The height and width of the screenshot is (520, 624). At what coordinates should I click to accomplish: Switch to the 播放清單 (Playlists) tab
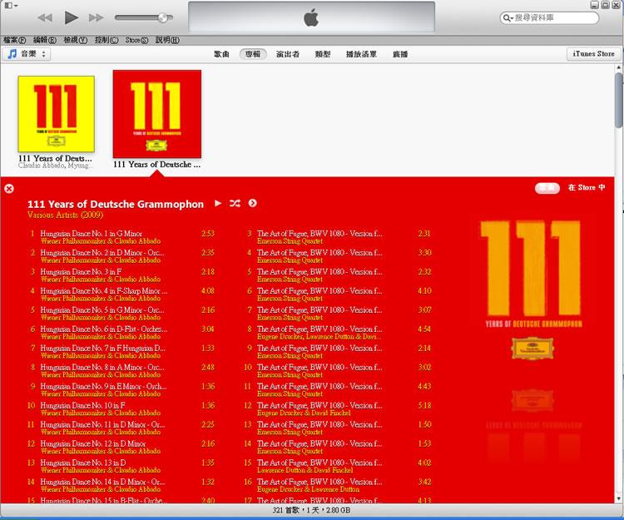361,54
